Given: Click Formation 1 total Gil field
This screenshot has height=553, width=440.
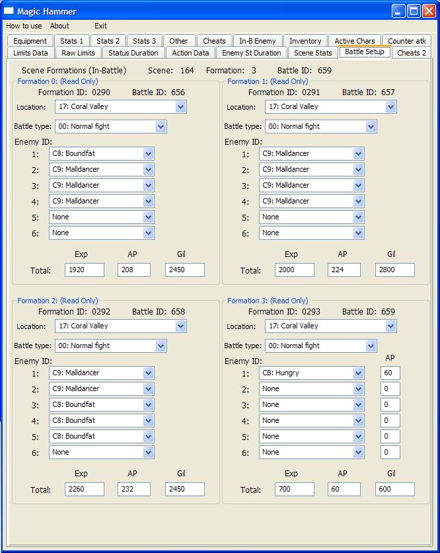Looking at the screenshot, I should coord(395,270).
